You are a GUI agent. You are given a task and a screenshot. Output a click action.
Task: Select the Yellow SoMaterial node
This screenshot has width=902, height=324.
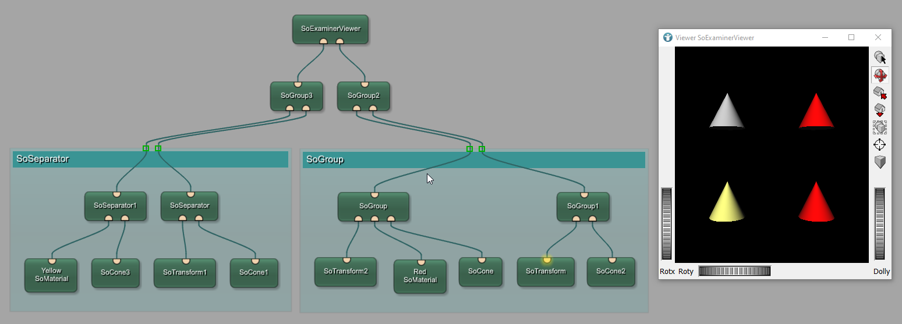tap(51, 275)
